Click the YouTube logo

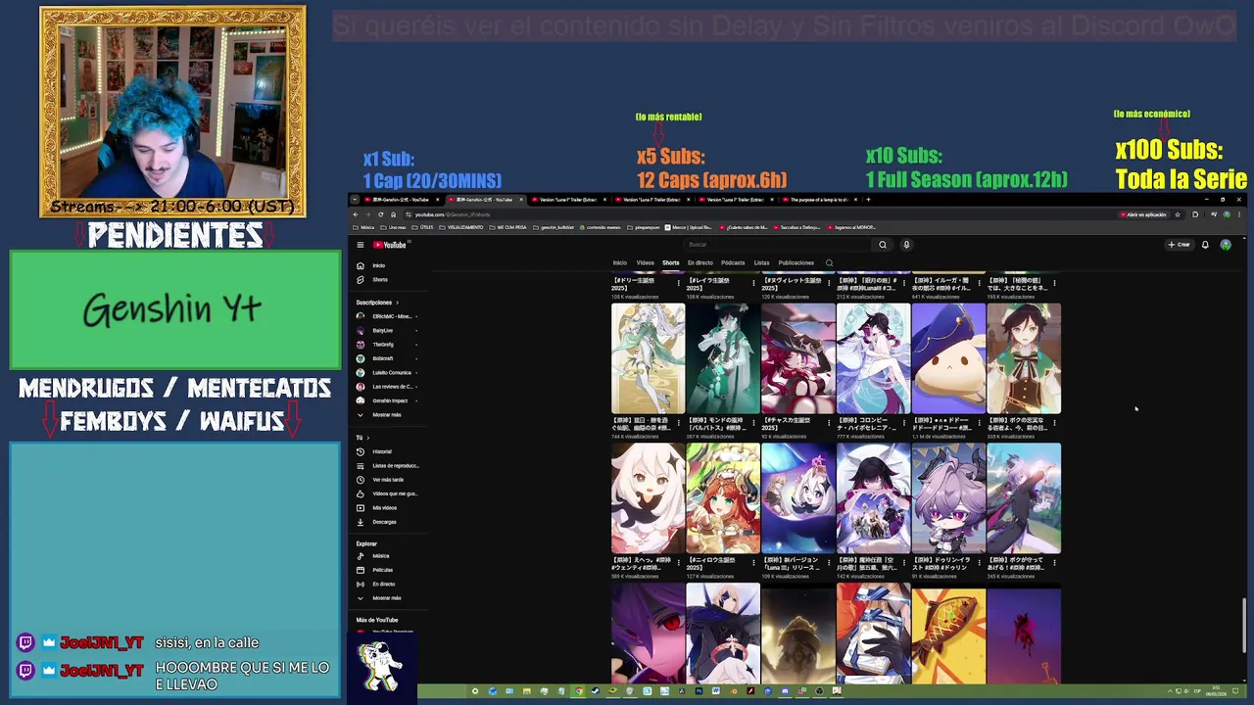(389, 245)
